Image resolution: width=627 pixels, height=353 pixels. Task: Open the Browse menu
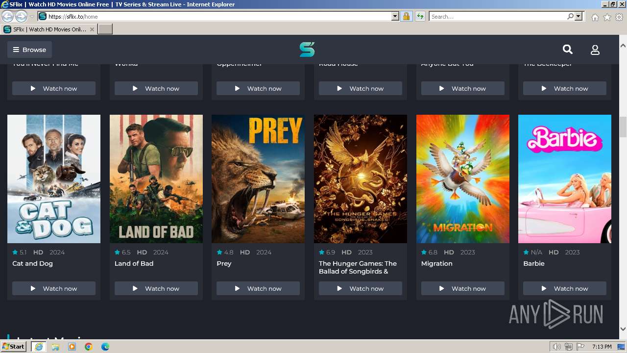(29, 50)
